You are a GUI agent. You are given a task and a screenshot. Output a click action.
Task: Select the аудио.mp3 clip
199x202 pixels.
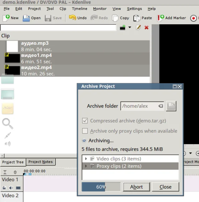tap(75, 46)
